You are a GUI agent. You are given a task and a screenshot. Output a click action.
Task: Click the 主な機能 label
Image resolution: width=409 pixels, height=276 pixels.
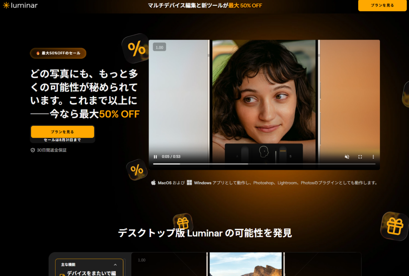[68, 264]
